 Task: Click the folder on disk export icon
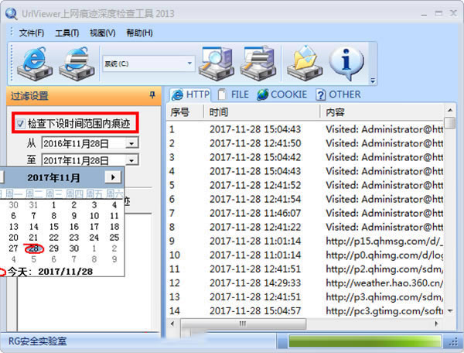pyautogui.click(x=305, y=63)
